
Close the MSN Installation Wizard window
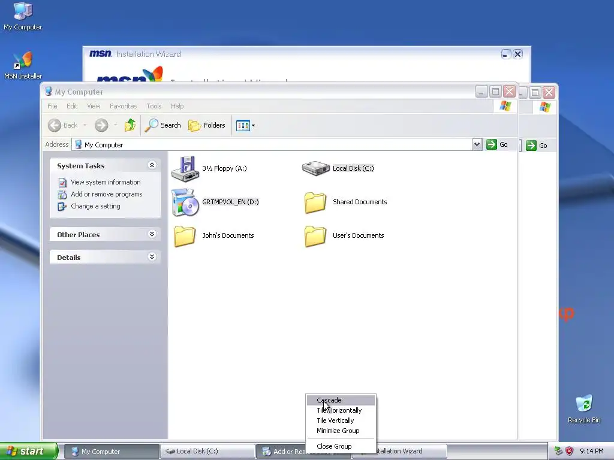pos(517,54)
